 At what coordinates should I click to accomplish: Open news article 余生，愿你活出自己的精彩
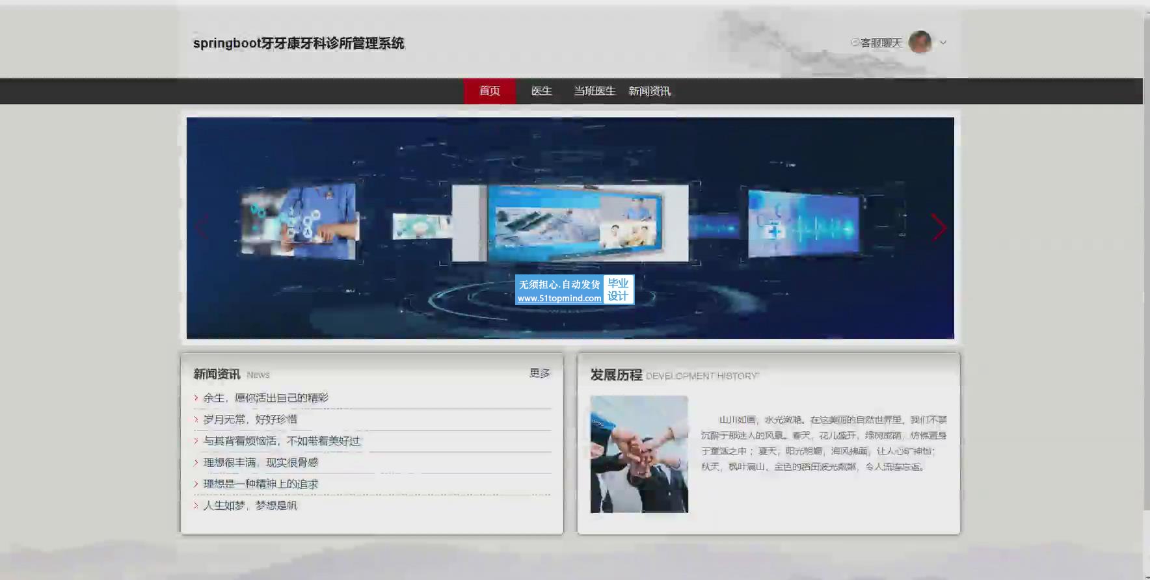[265, 398]
